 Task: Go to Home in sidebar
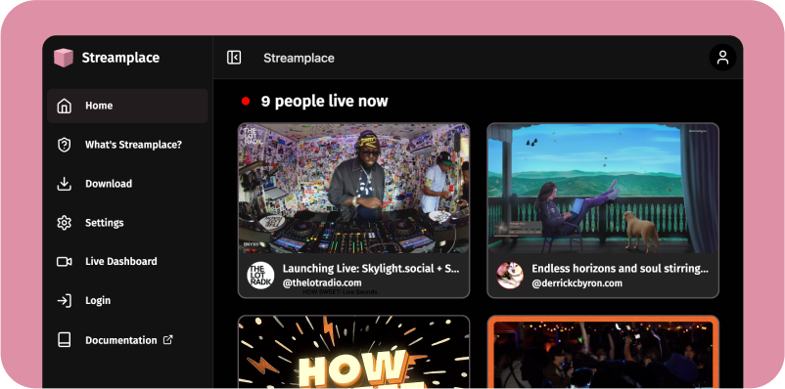point(127,106)
